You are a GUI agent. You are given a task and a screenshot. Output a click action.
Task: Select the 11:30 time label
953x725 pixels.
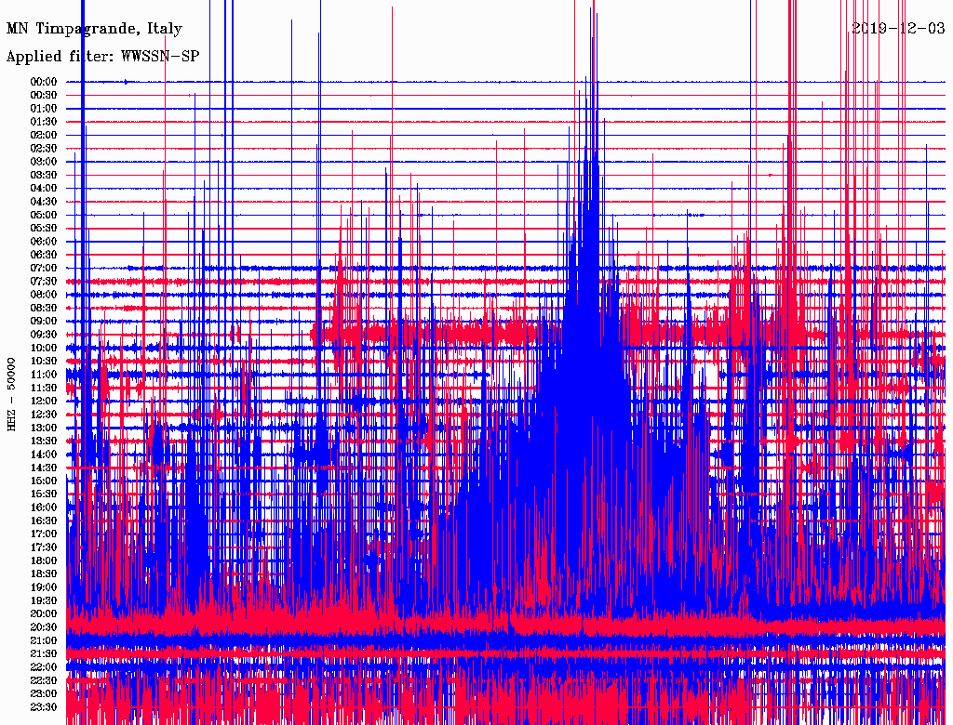click(44, 388)
